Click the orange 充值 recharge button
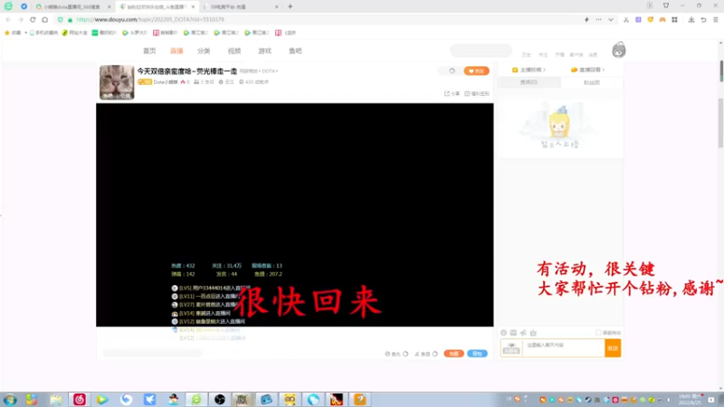This screenshot has height=407, width=724. click(453, 354)
